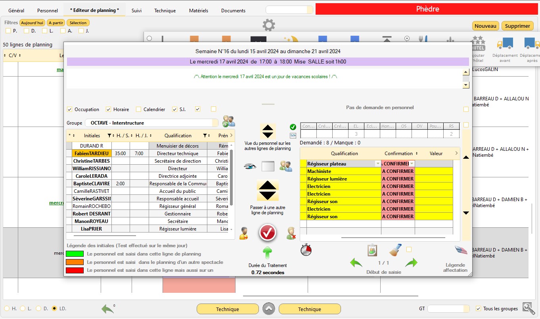Open the Groupe OCTAVE - Interstructure dropdown

click(x=214, y=123)
